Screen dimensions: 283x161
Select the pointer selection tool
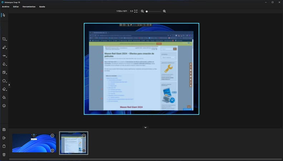click(x=4, y=15)
